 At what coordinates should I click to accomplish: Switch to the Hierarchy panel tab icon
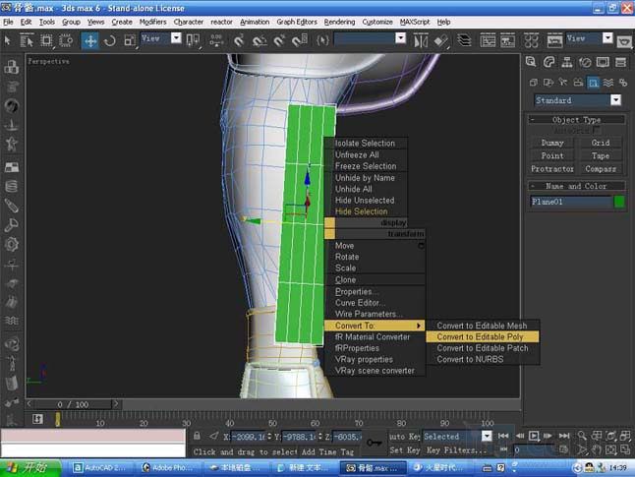tap(567, 62)
